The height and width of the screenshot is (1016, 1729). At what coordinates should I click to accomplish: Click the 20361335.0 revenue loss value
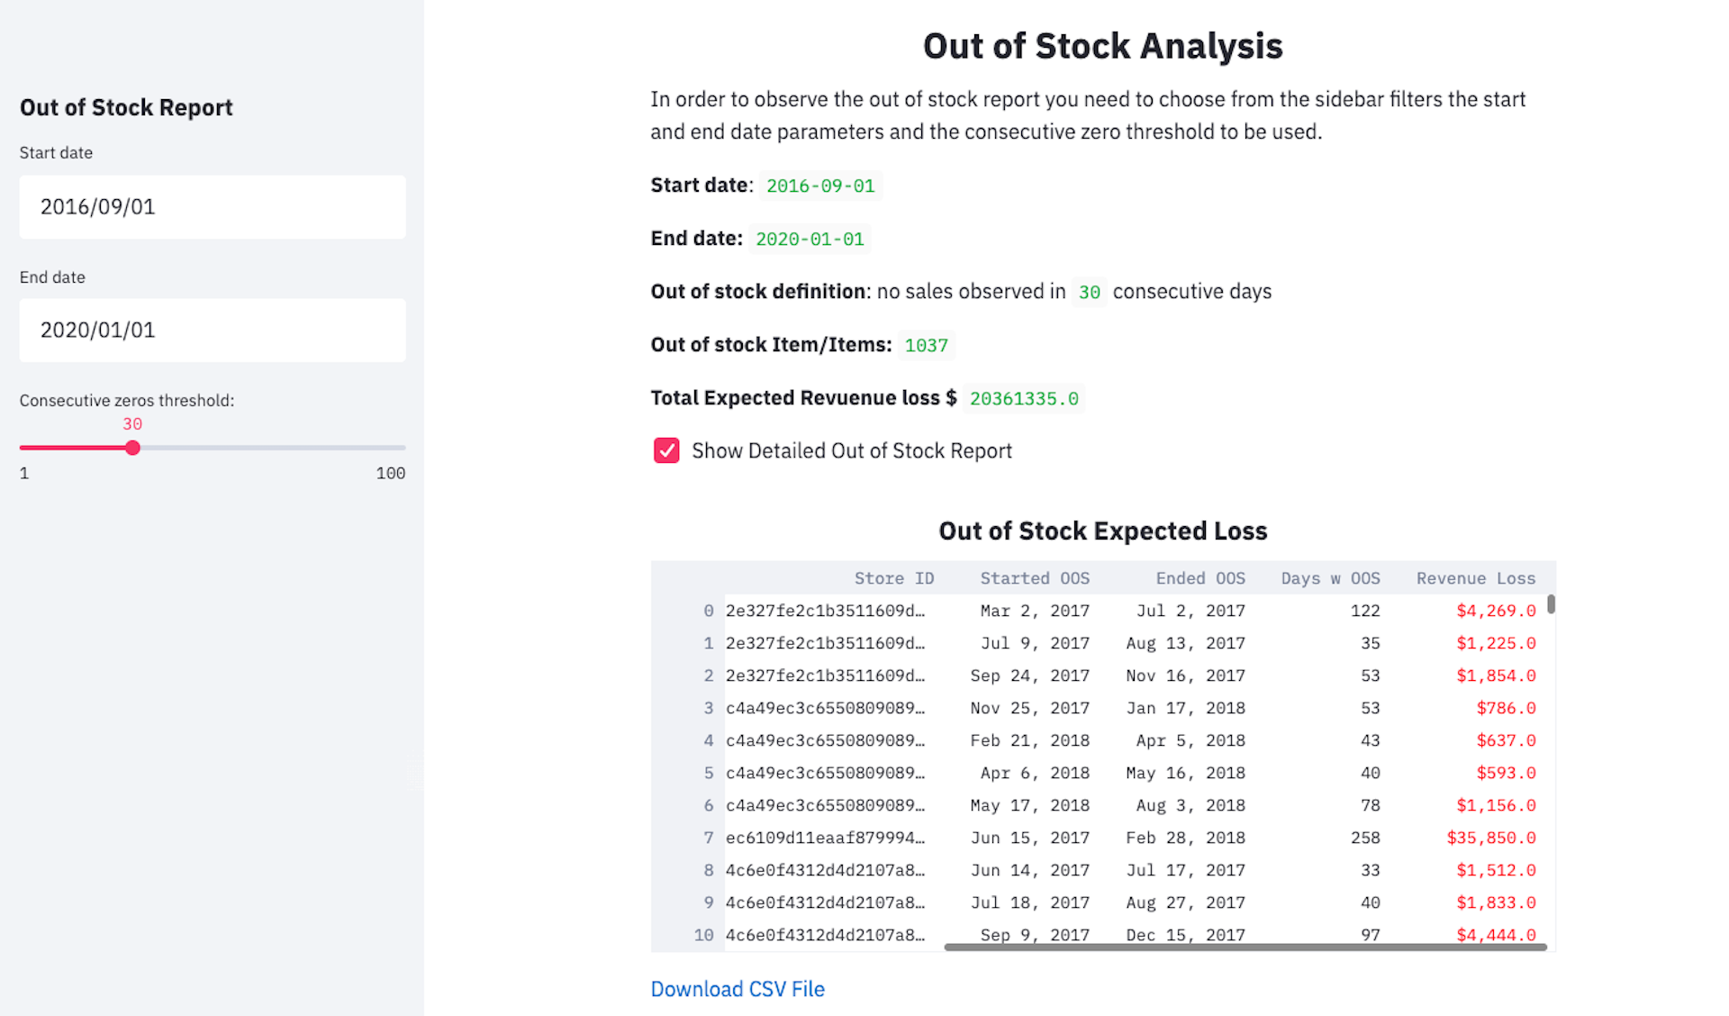coord(1024,397)
